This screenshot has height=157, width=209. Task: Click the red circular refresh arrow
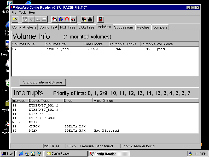67,19
